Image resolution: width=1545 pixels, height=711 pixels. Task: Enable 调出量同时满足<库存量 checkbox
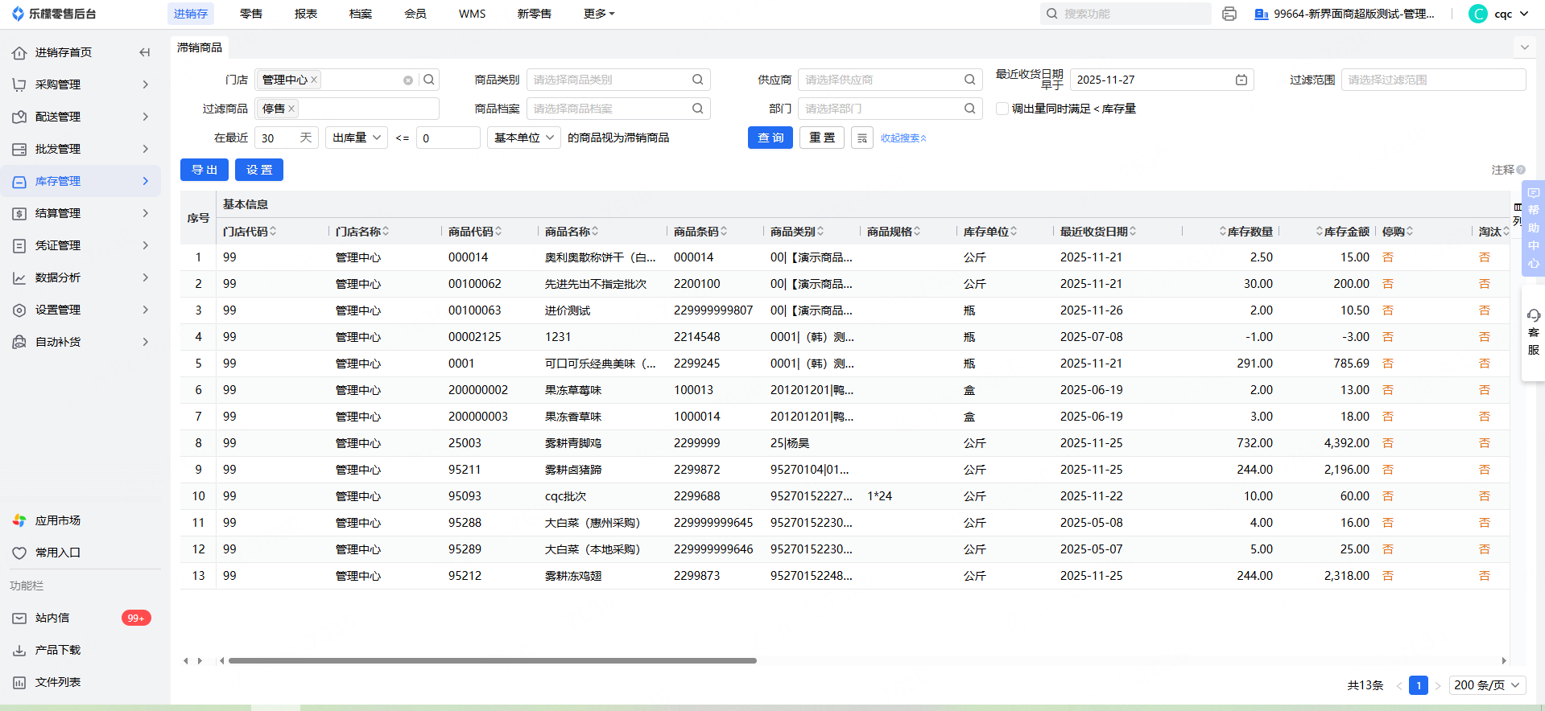(x=1002, y=109)
